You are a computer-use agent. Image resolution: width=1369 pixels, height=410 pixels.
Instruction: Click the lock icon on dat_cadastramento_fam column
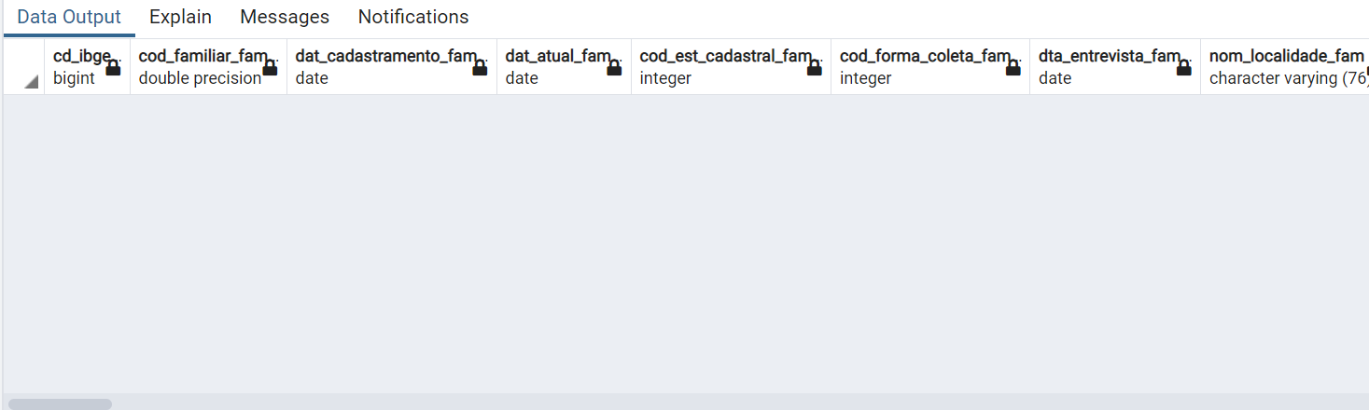click(x=480, y=67)
